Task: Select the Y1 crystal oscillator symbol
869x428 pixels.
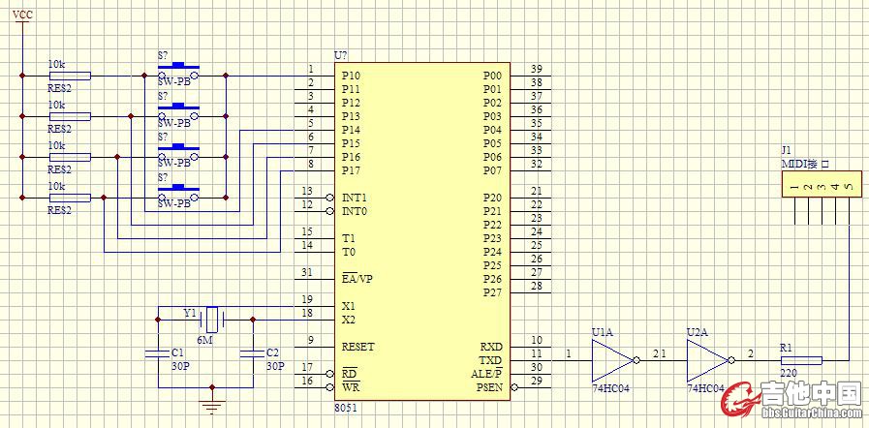Action: 213,320
